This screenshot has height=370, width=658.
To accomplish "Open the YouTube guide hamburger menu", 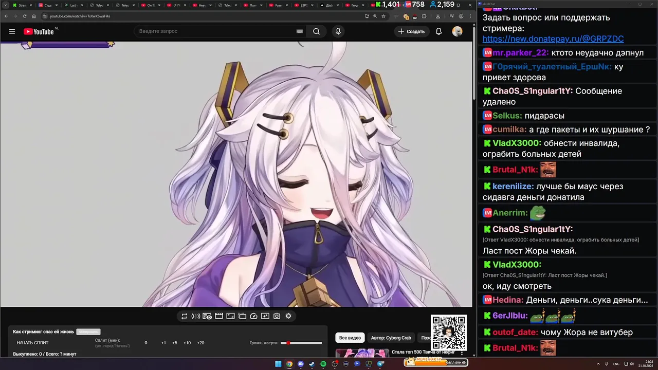I will (x=12, y=31).
